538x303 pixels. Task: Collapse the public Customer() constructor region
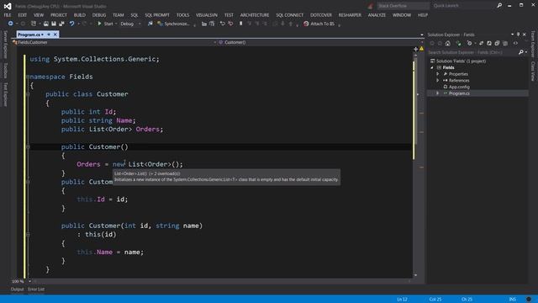28,146
